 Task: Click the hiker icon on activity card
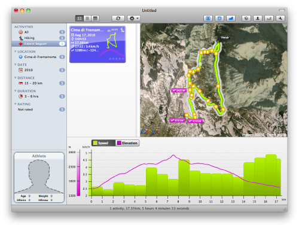[123, 30]
